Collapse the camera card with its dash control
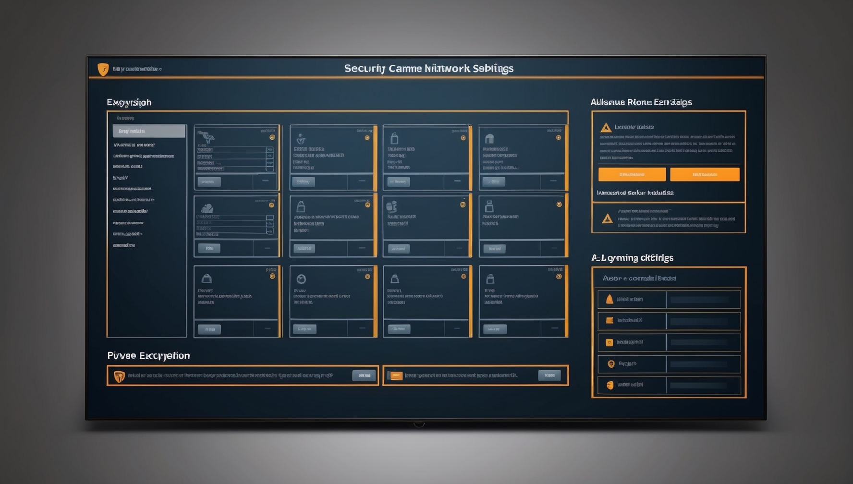853x484 pixels. [x=265, y=181]
